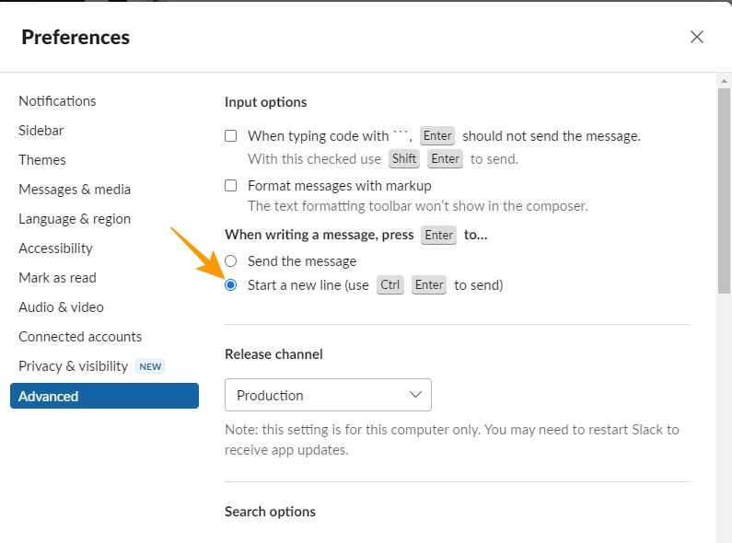The width and height of the screenshot is (732, 543).
Task: Click the Ctrl key badge in new line option
Action: [389, 284]
